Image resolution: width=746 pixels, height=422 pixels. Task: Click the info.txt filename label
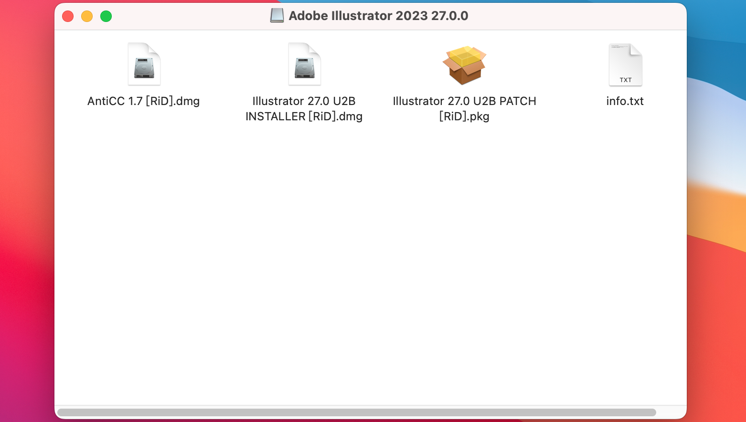(x=625, y=101)
